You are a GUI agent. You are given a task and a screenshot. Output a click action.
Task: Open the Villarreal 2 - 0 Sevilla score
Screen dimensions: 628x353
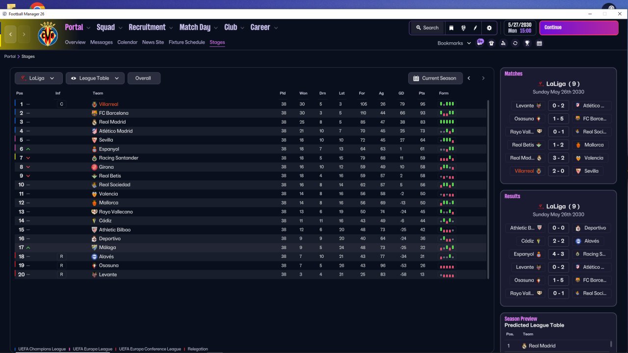coord(558,171)
